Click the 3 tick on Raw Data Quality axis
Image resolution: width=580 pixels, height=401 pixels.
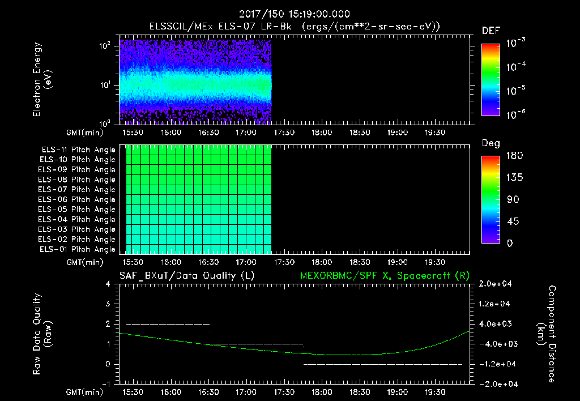pos(108,304)
